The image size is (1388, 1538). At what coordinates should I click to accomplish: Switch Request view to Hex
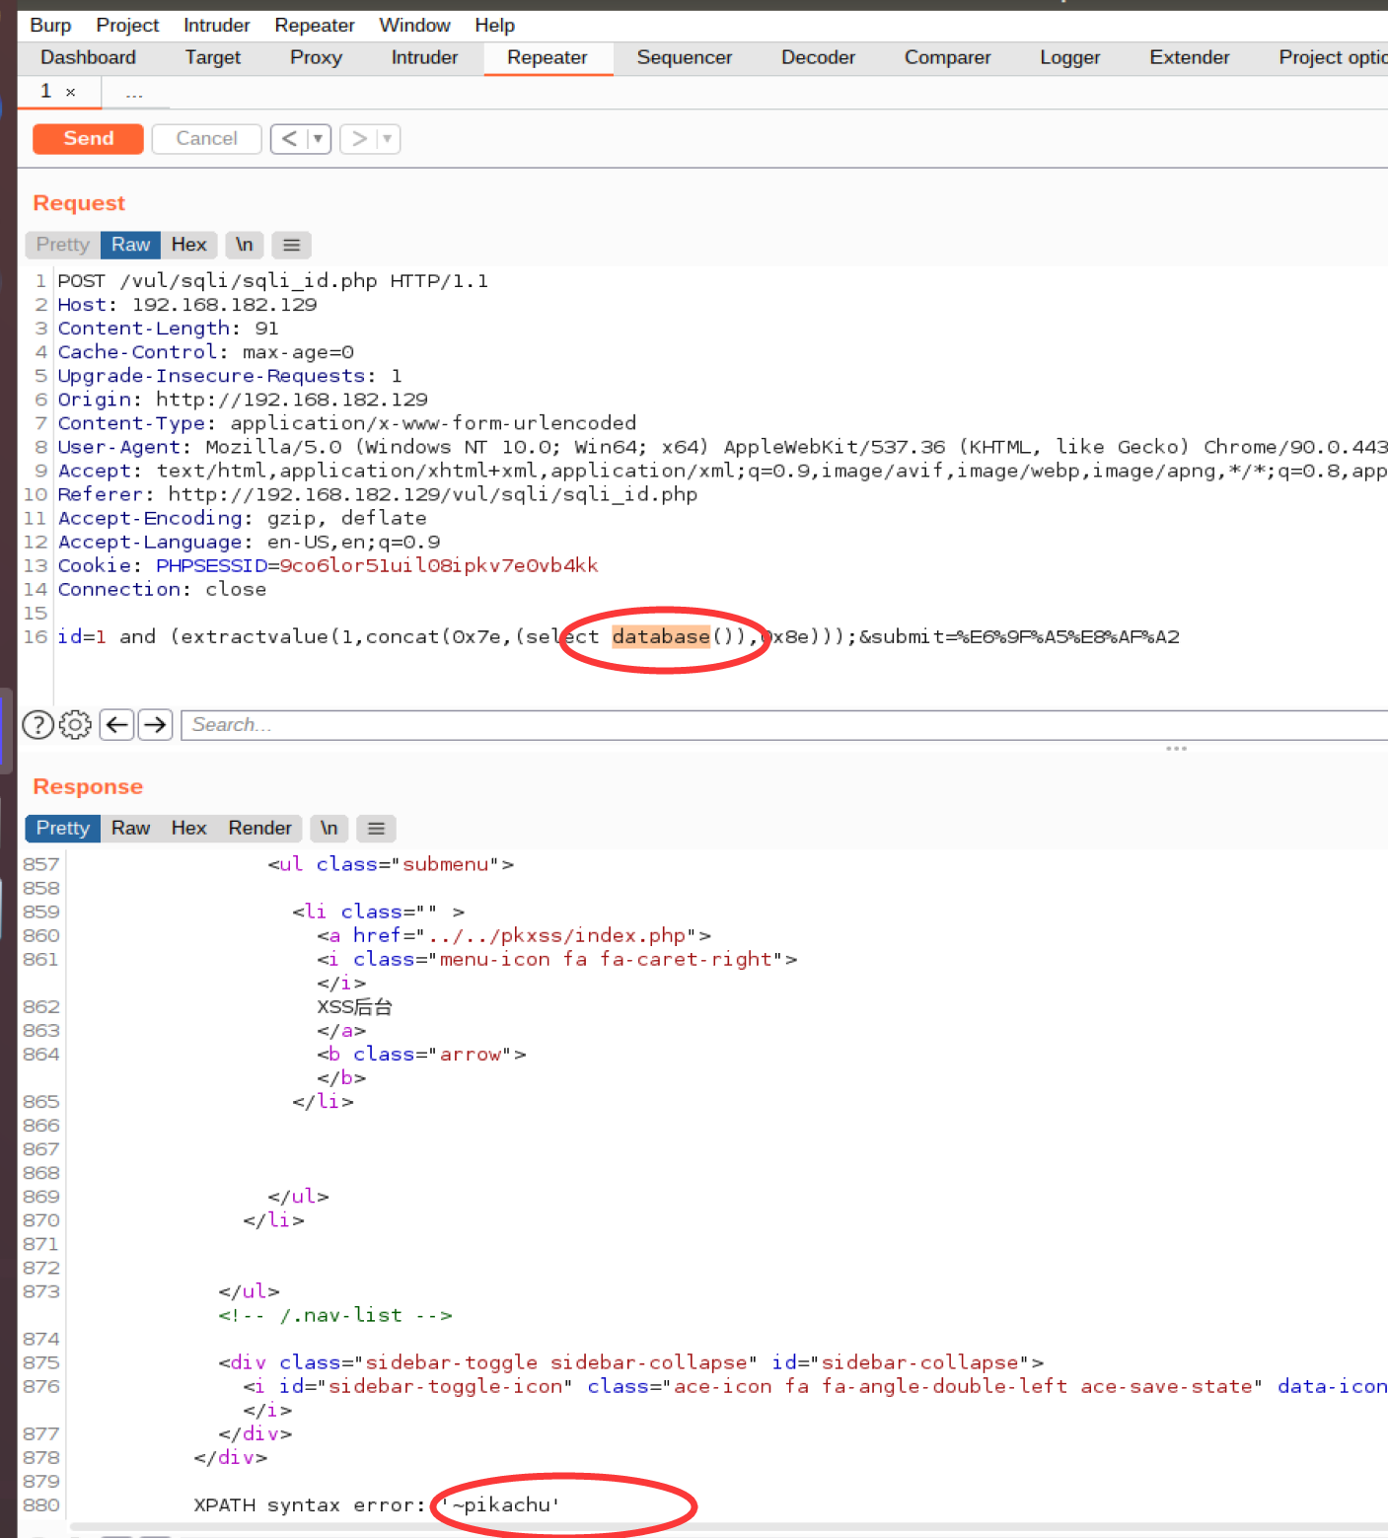(x=188, y=244)
